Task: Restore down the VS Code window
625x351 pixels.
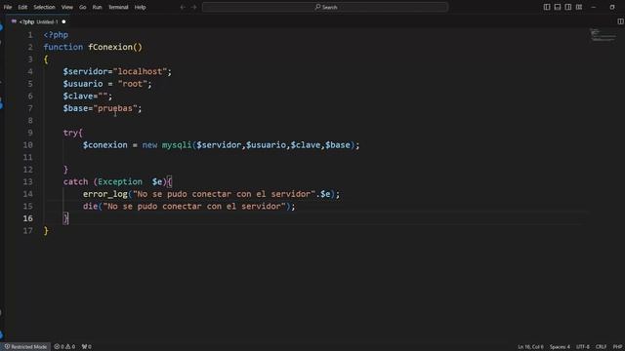Action: pyautogui.click(x=612, y=7)
